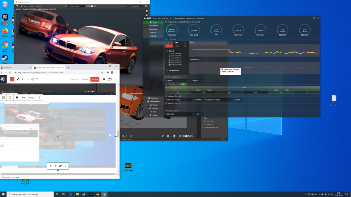This screenshot has height=197, width=351.
Task: Toggle Core 2 speed checkbox
Action: click(x=169, y=56)
